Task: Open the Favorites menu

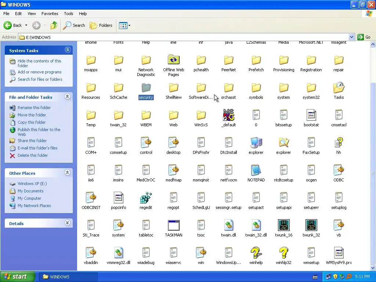Action: pyautogui.click(x=50, y=14)
